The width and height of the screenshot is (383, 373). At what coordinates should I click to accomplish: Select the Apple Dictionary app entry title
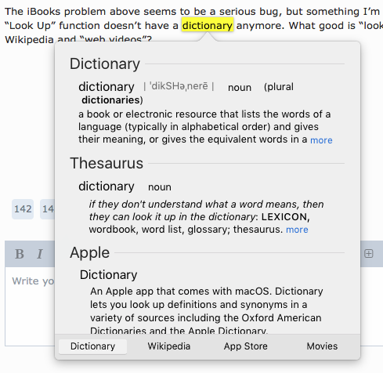click(109, 275)
